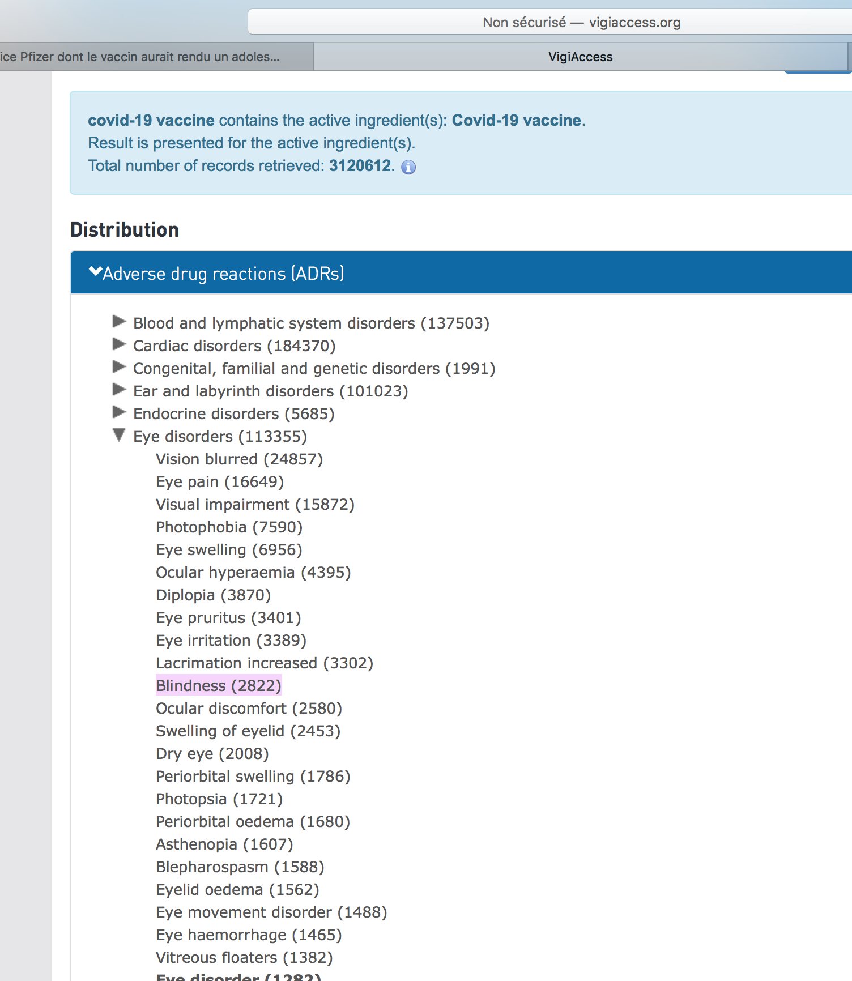This screenshot has width=852, height=981.
Task: Expand the Cardiac disorders category
Action: 119,345
